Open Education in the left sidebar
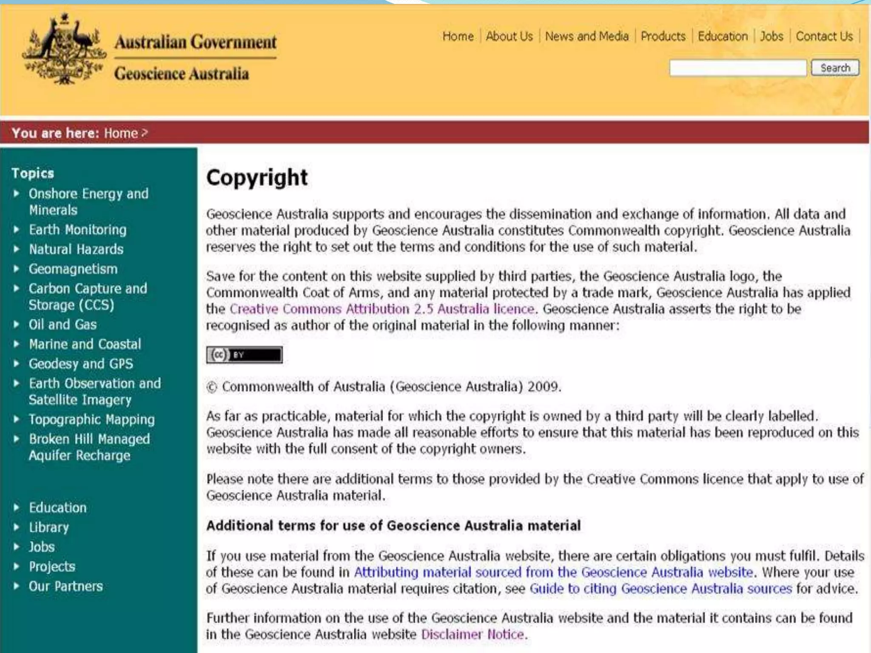Image resolution: width=871 pixels, height=653 pixels. [57, 508]
